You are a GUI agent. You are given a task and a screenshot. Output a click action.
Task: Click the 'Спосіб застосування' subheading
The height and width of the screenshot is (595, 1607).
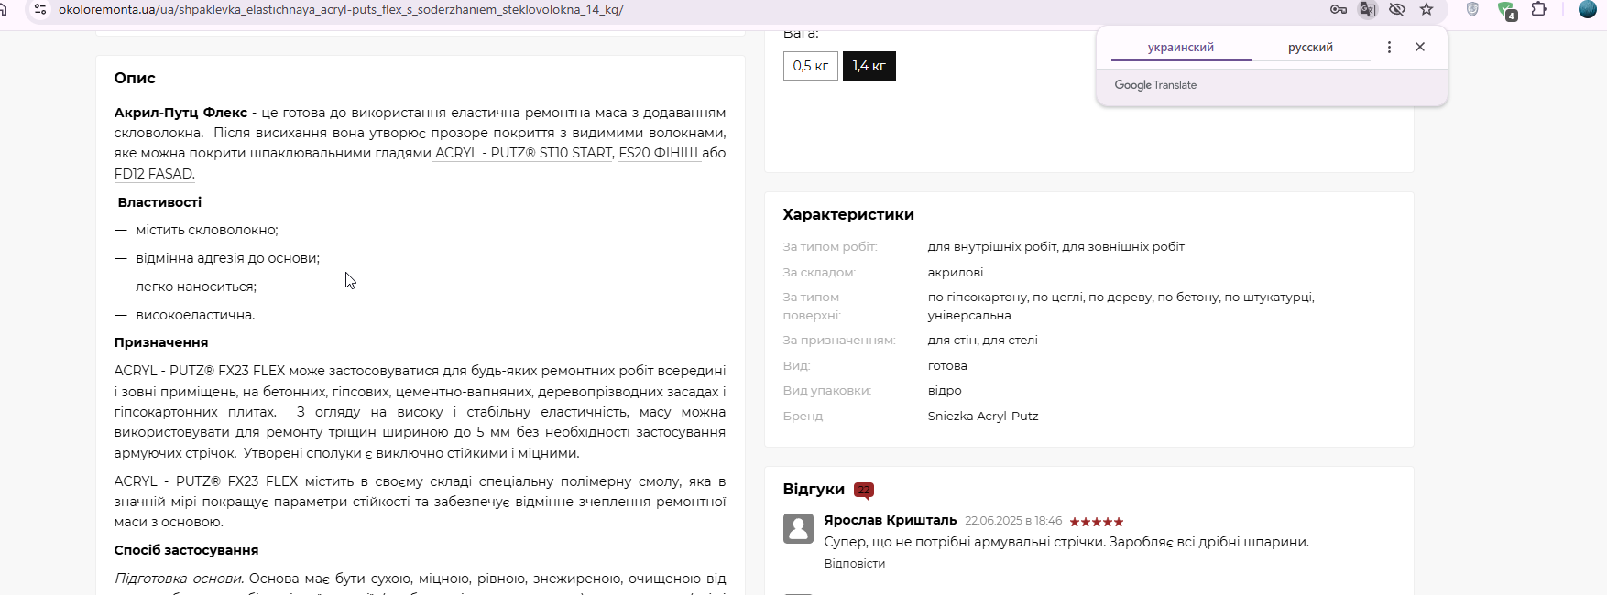[x=186, y=550]
